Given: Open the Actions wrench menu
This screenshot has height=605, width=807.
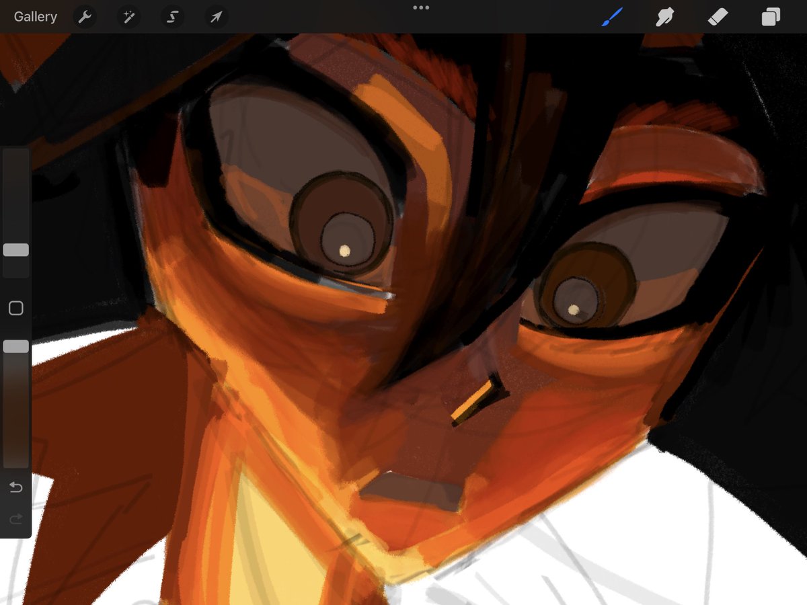Looking at the screenshot, I should pyautogui.click(x=84, y=17).
